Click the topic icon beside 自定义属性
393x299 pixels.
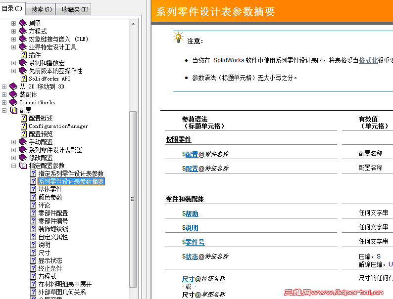(33, 237)
